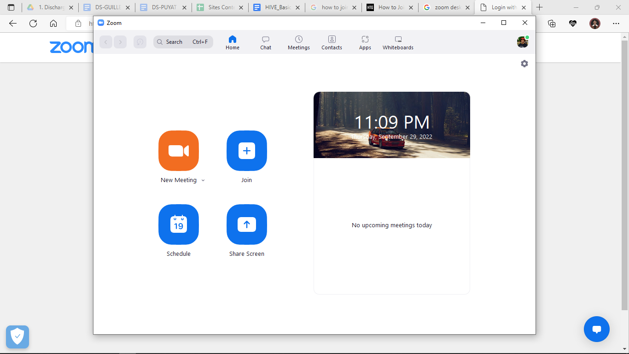Open the browser profile avatar

tap(595, 24)
